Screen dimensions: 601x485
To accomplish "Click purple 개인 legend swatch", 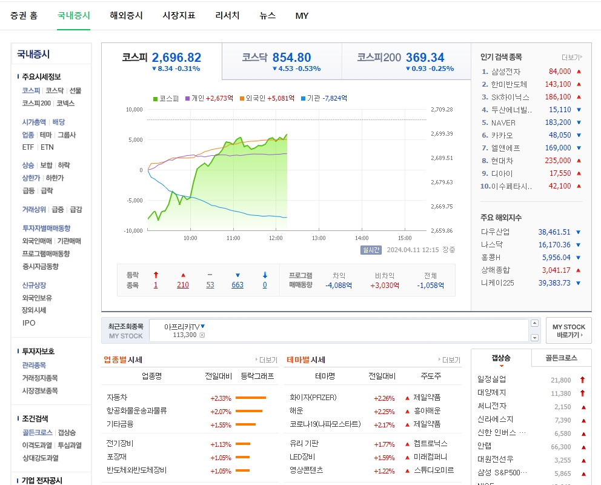I will (x=187, y=99).
